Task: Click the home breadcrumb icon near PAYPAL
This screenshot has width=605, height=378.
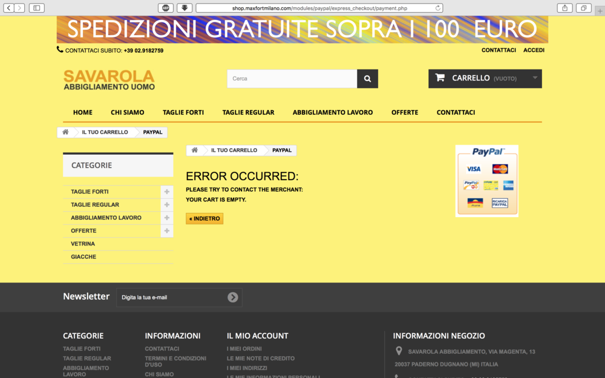Action: [194, 150]
